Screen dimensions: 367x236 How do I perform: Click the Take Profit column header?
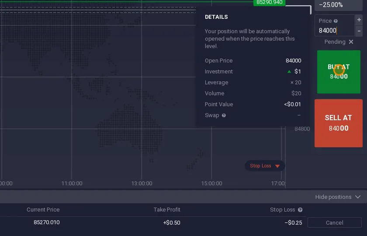point(167,209)
